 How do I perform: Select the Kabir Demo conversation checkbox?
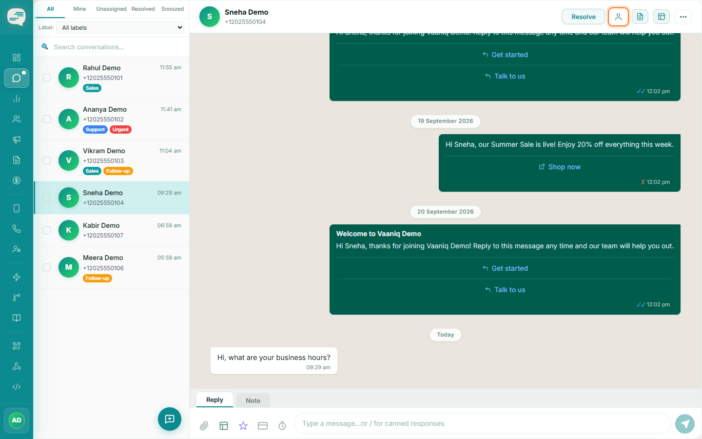pos(47,230)
